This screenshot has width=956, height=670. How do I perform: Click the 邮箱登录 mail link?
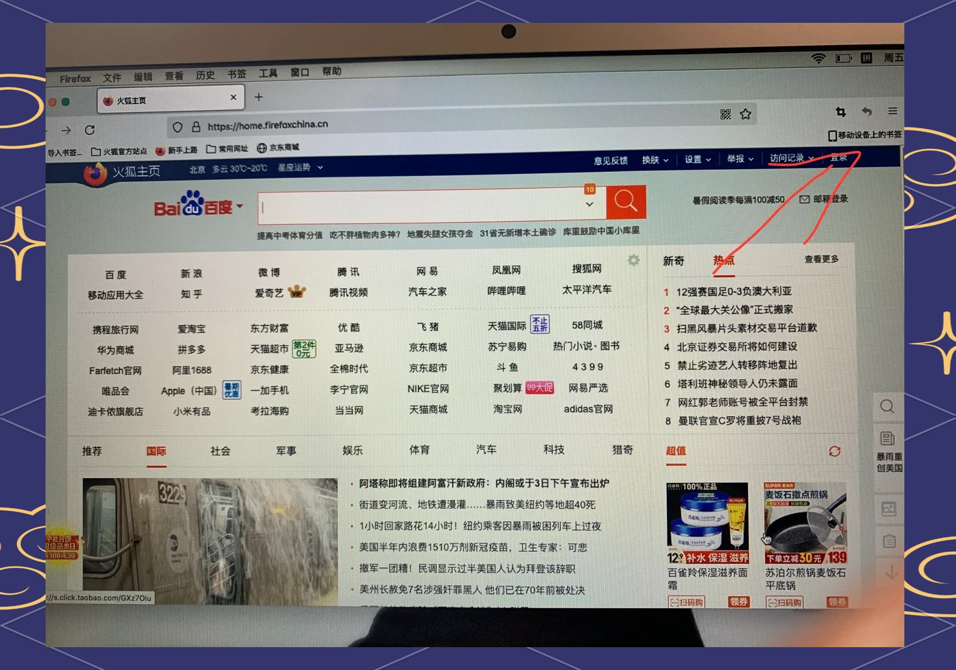point(824,199)
